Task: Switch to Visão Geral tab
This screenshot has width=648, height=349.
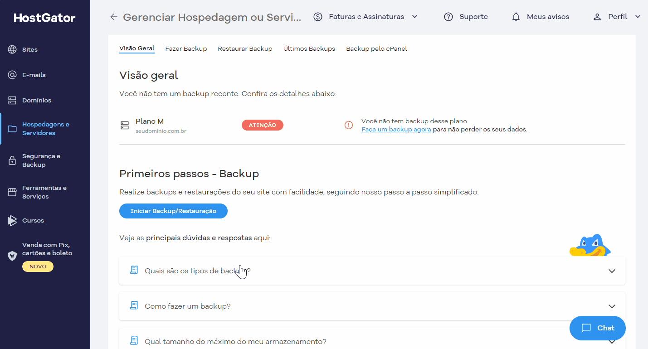Action: (137, 48)
